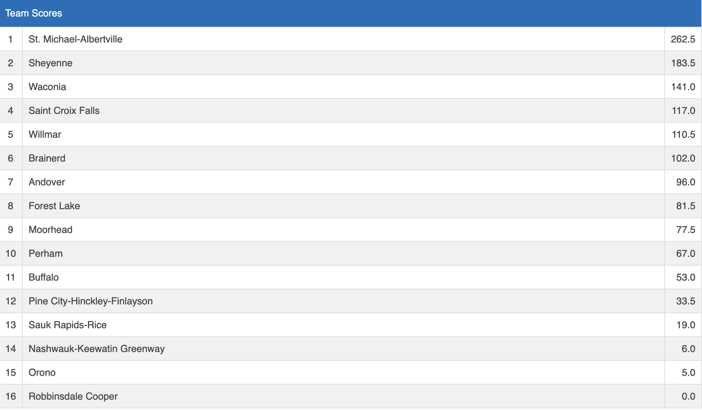This screenshot has height=411, width=702.
Task: Select Sauk Rapids-Rice team name
Action: (67, 325)
